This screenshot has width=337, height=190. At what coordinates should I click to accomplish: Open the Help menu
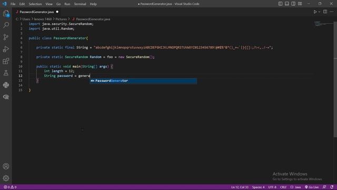click(x=93, y=4)
